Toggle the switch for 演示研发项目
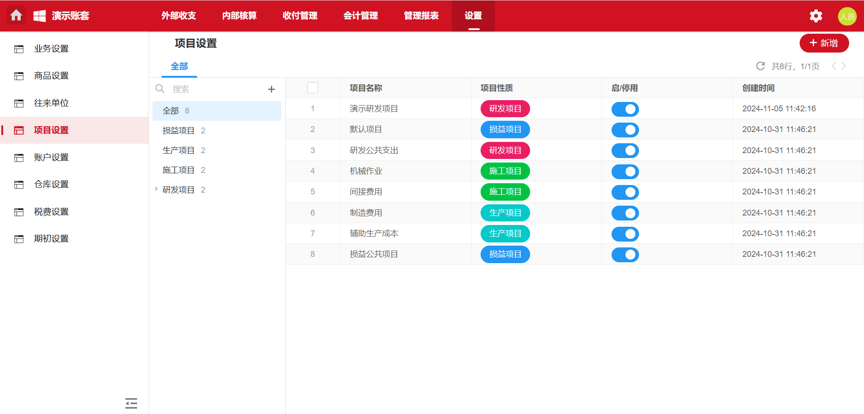This screenshot has width=864, height=414. 625,109
